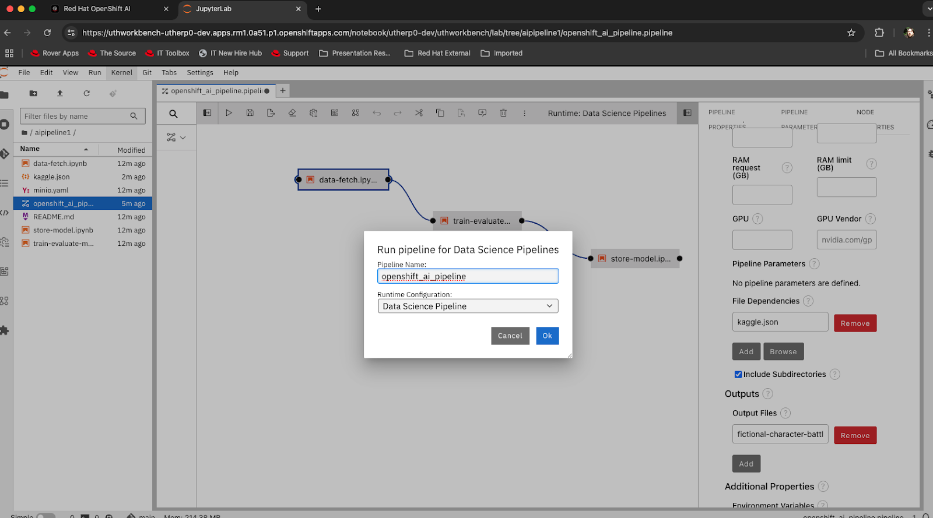
Task: Click the Save Pipeline toolbar icon
Action: [x=250, y=113]
